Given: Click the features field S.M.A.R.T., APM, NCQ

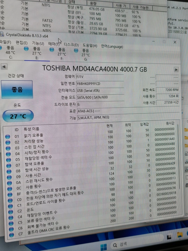Looking at the screenshot, I should [129, 117].
